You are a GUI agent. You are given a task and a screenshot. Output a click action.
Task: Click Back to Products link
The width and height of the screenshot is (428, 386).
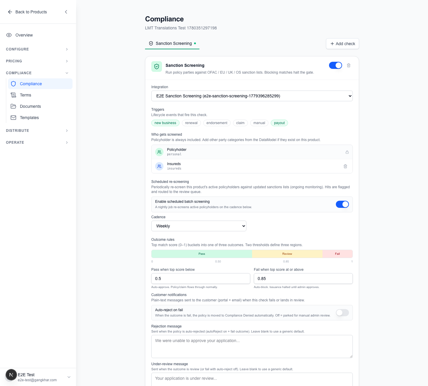tap(27, 12)
